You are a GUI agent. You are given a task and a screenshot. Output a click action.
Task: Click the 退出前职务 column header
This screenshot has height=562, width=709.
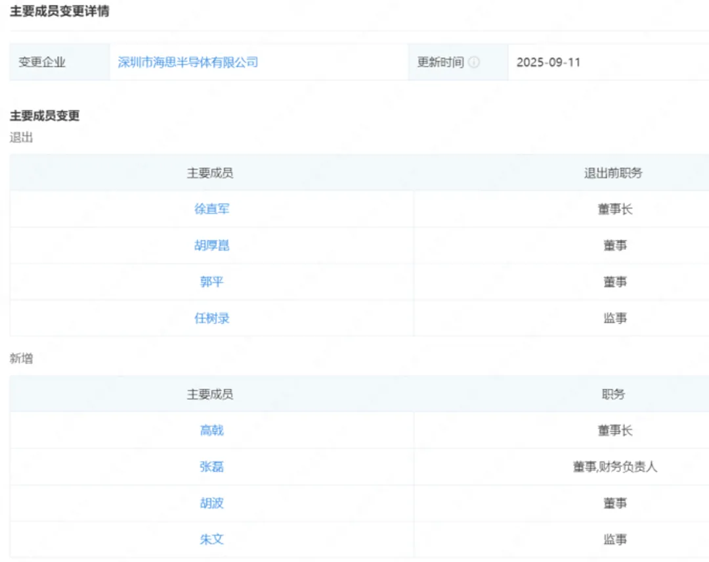click(x=613, y=173)
